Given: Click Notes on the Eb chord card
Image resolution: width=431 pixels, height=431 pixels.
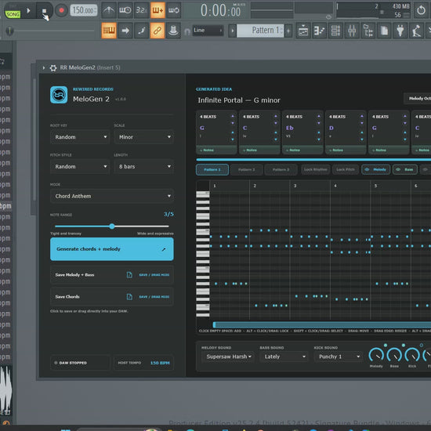Looking at the screenshot, I should 302,150.
